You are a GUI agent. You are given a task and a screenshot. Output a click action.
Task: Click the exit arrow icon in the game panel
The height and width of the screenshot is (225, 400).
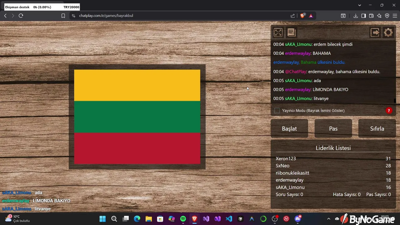[x=375, y=32]
